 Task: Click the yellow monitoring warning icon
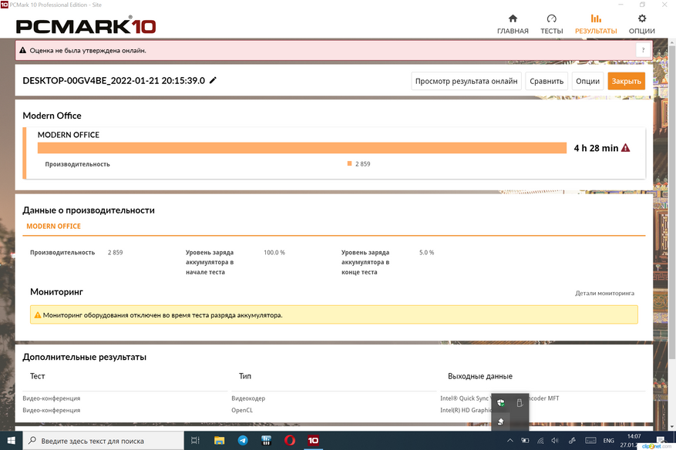pos(38,315)
